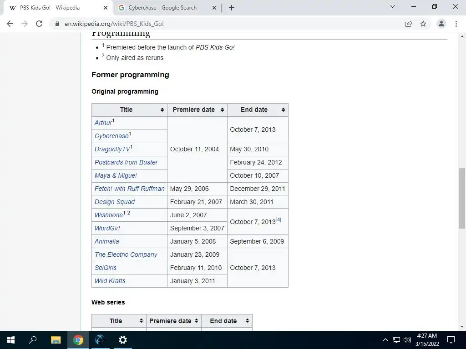Show hidden system tray icons
Screen dimensions: 466x349
click(385, 340)
